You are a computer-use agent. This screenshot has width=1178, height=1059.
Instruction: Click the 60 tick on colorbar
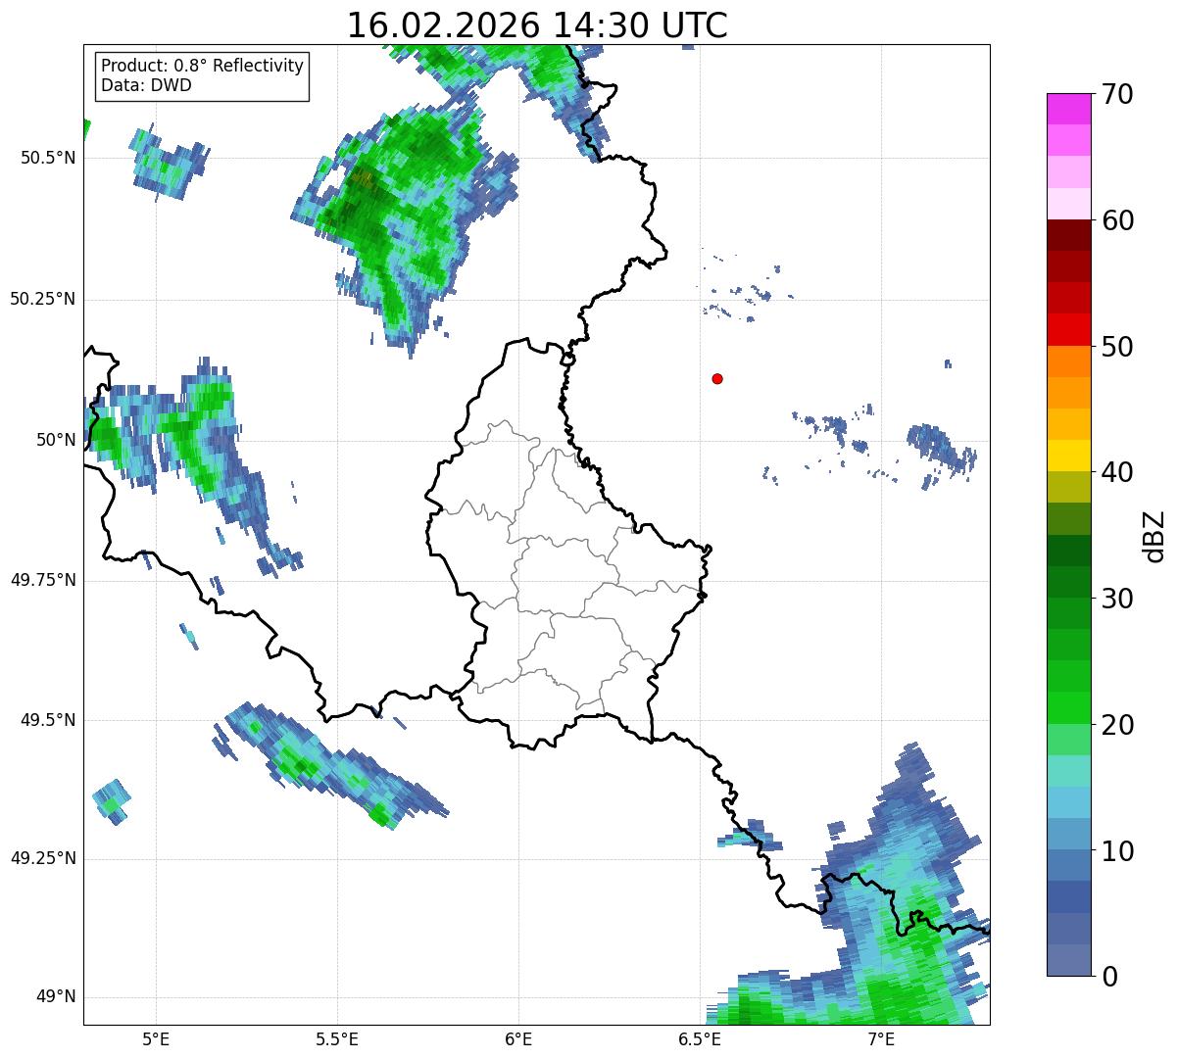point(1116,220)
